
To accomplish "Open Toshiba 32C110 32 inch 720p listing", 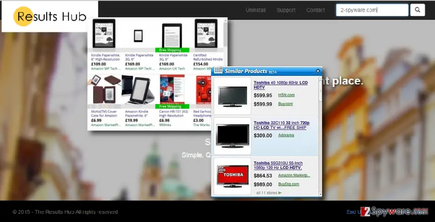I will [282, 125].
